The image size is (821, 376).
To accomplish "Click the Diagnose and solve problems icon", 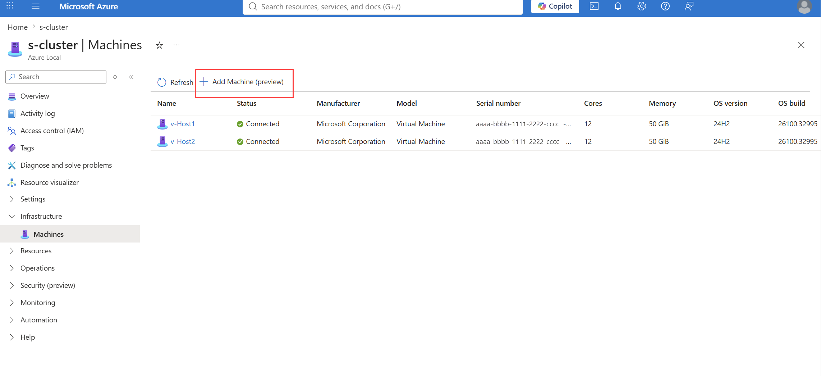I will click(x=12, y=165).
